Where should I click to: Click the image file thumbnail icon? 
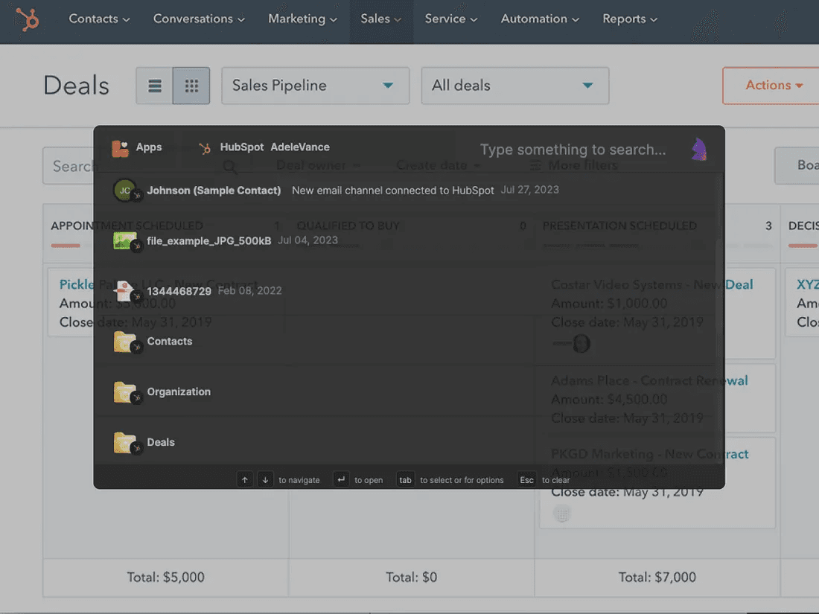click(x=125, y=240)
